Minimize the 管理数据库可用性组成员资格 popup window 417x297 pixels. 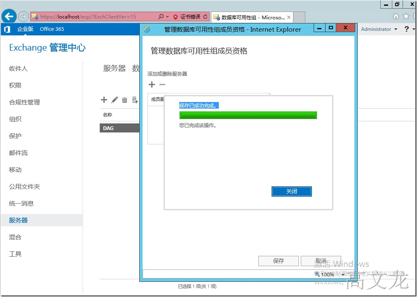pos(320,28)
